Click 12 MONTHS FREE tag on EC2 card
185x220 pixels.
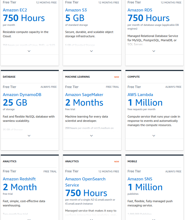pyautogui.click(x=47, y=3)
